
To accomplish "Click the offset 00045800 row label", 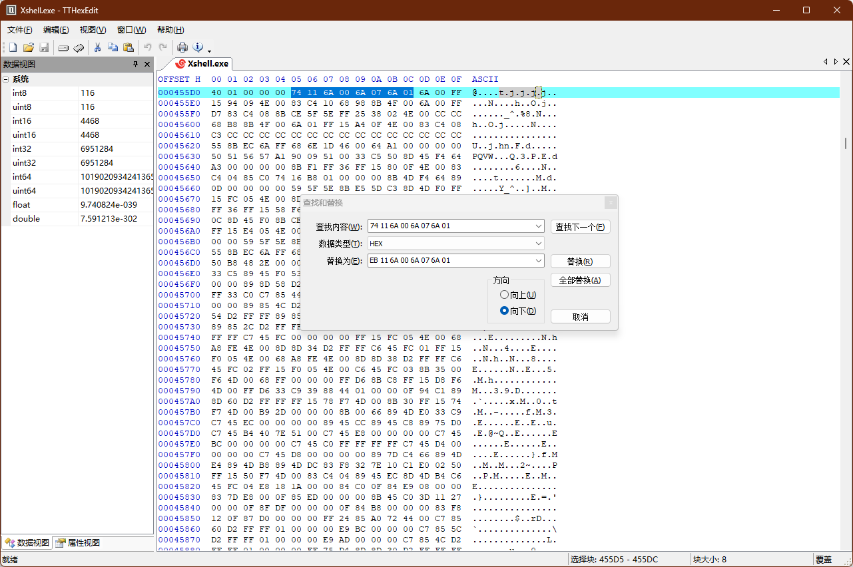I will tap(179, 465).
